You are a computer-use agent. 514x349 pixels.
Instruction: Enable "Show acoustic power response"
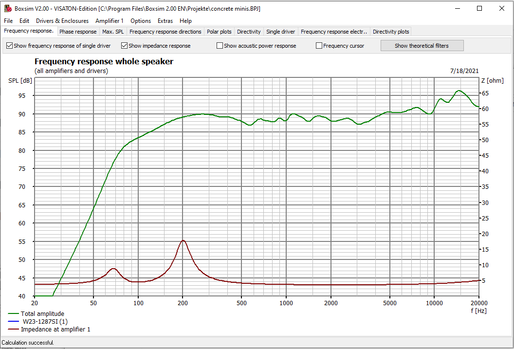pos(220,45)
